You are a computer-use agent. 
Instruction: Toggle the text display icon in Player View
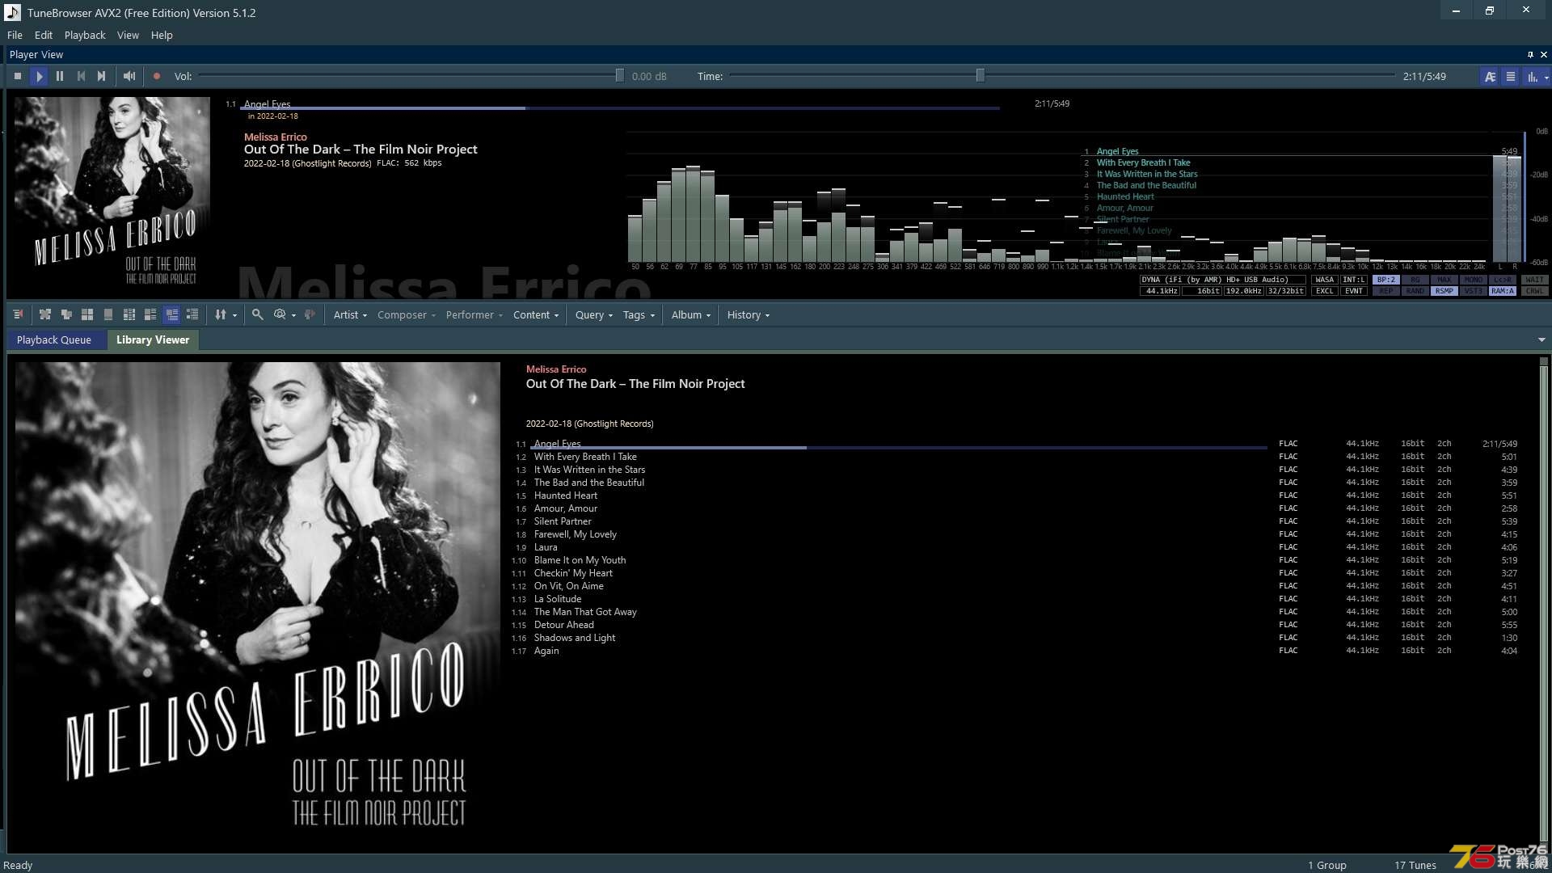pos(1490,77)
